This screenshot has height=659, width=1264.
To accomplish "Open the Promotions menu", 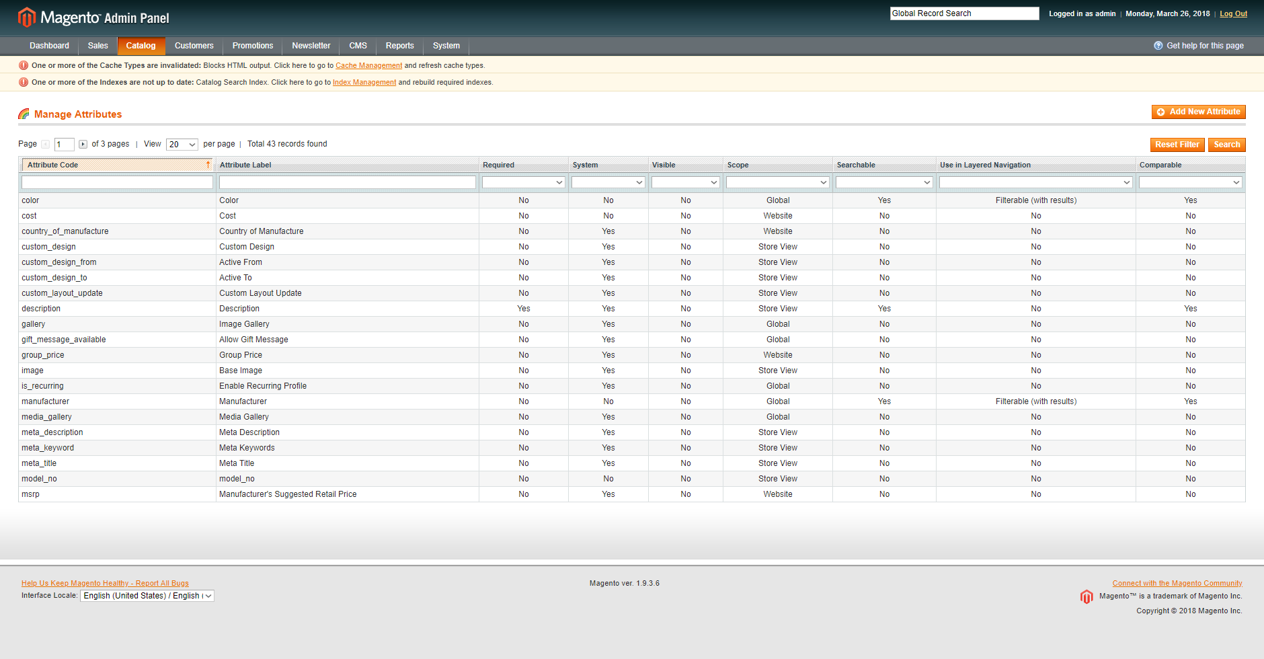I will pos(253,46).
